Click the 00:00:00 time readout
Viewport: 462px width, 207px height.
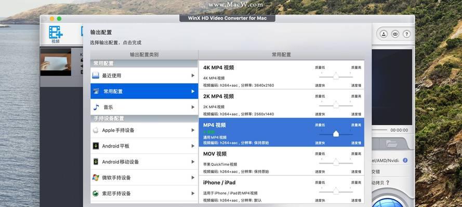[x=399, y=130]
